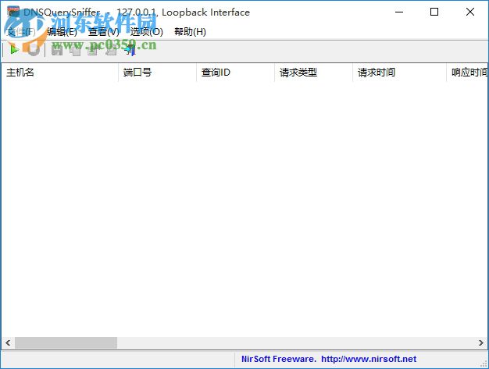
Task: Click the grayed-out find icon
Action: [111, 50]
